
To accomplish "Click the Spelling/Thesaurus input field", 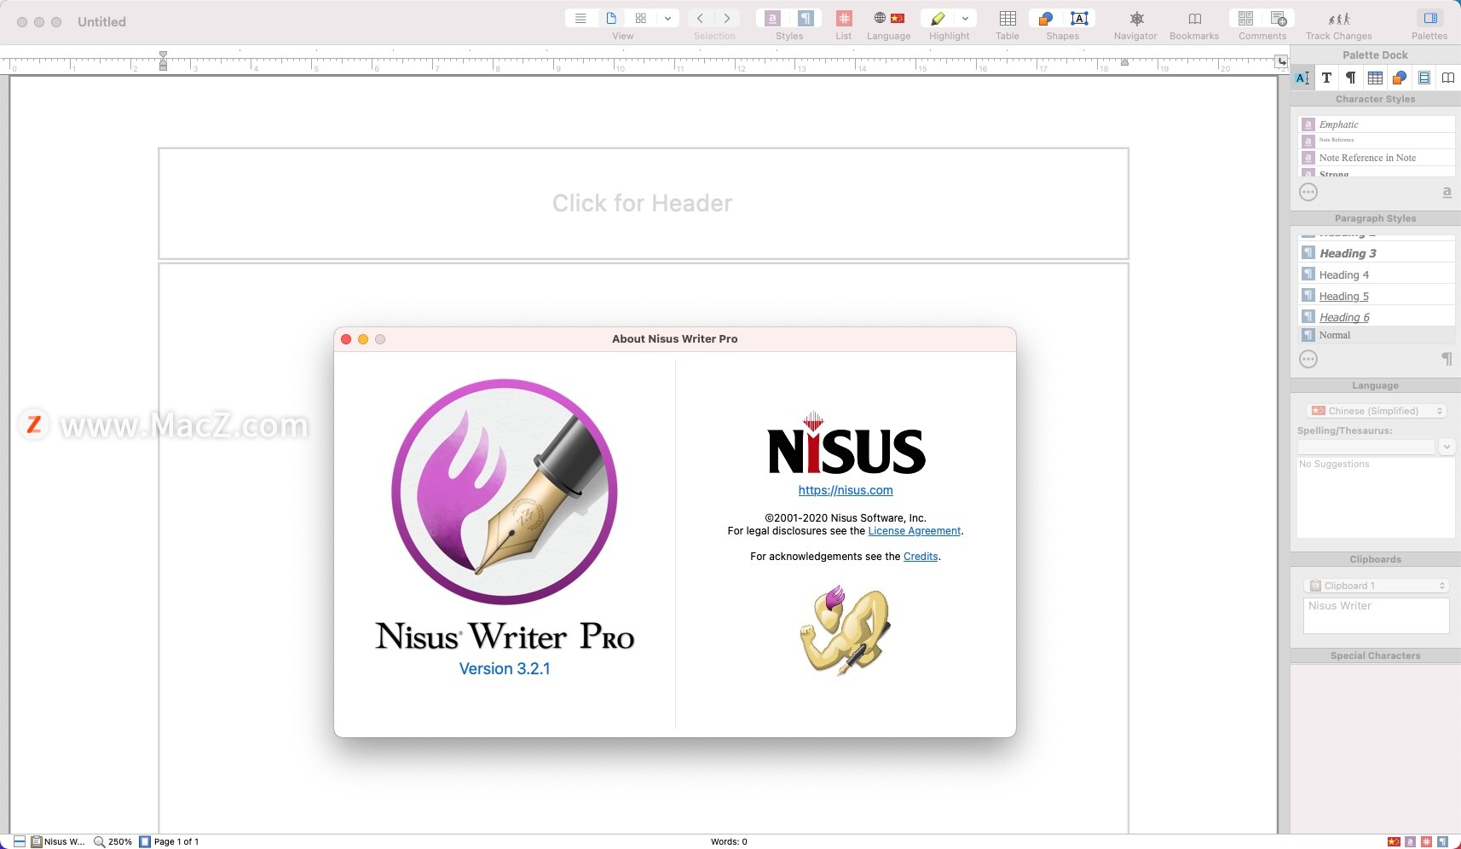I will coord(1366,447).
